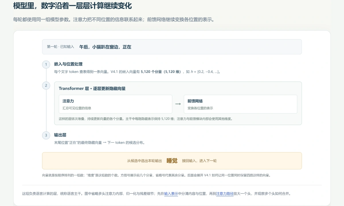The width and height of the screenshot is (344, 206).
Task: Click the sentence starting 这样的层依次堆叠
Action: click(146, 119)
